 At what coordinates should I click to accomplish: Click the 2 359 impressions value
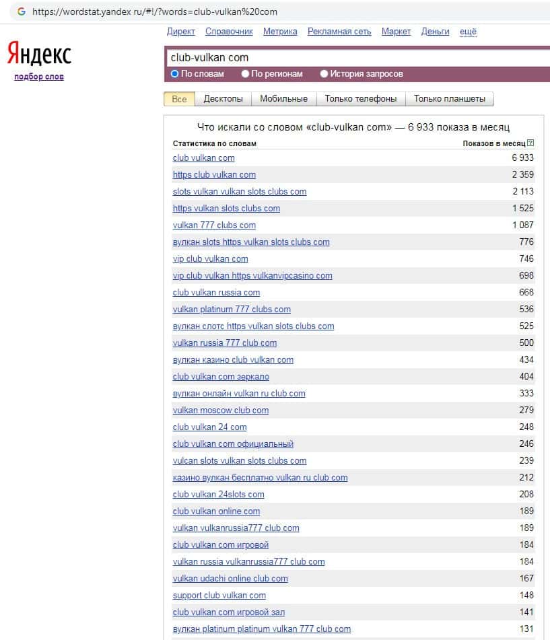click(522, 175)
